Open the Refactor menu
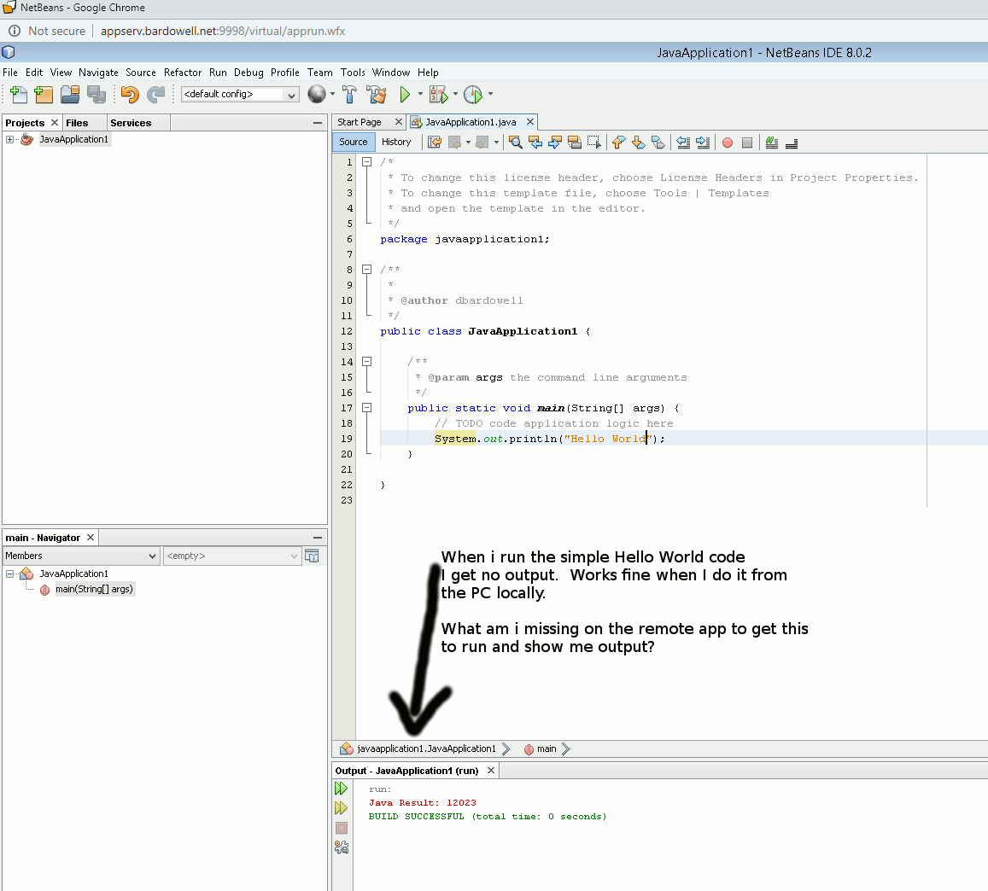This screenshot has width=988, height=891. point(183,73)
